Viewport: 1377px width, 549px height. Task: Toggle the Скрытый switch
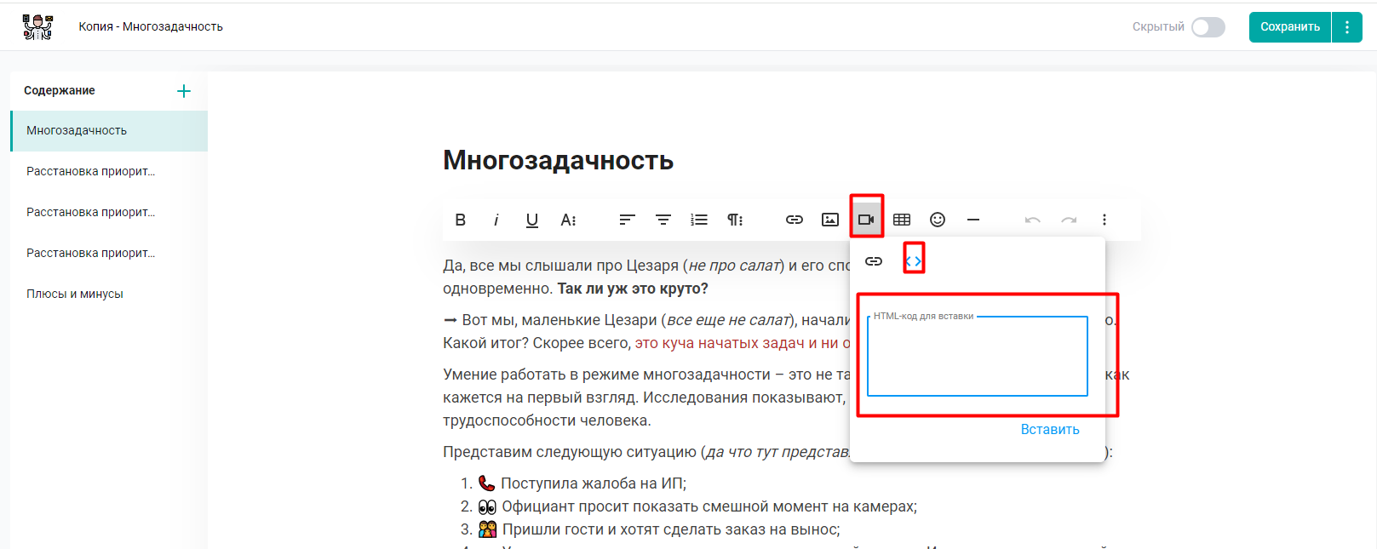coord(1208,27)
